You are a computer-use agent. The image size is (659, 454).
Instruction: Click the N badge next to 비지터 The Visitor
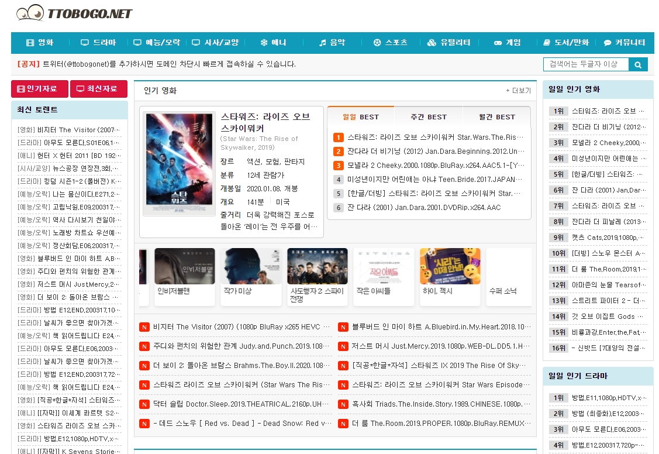144,327
